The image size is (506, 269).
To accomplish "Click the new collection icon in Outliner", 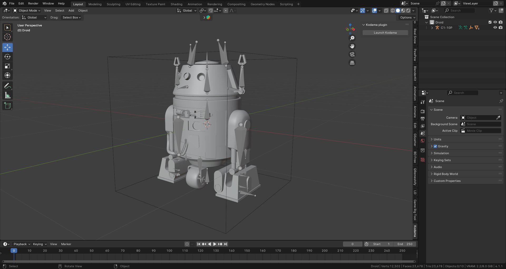I will (x=501, y=11).
